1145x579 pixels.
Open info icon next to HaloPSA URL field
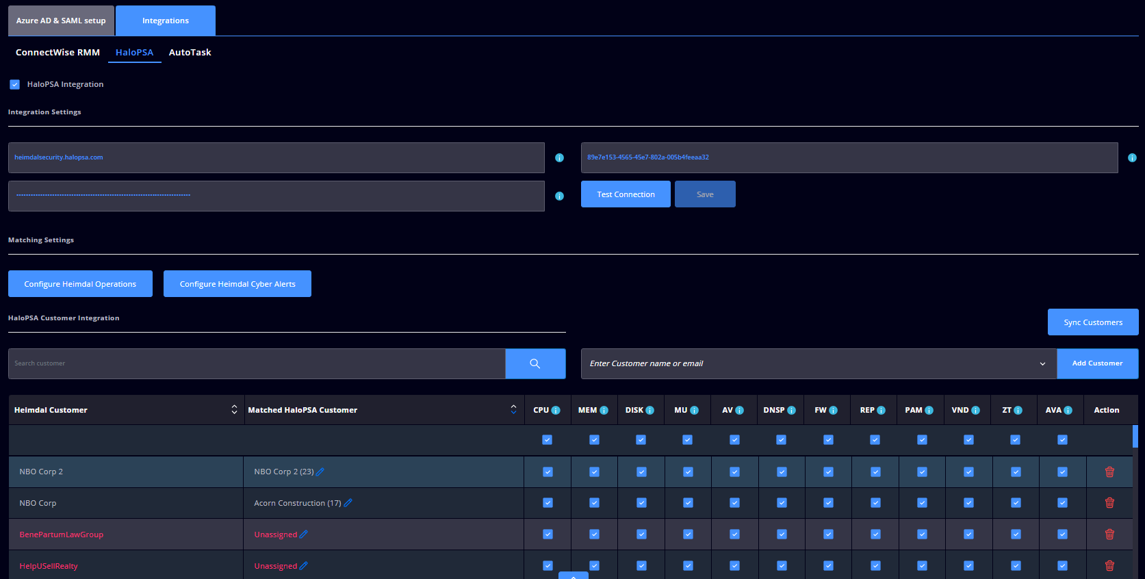click(559, 158)
